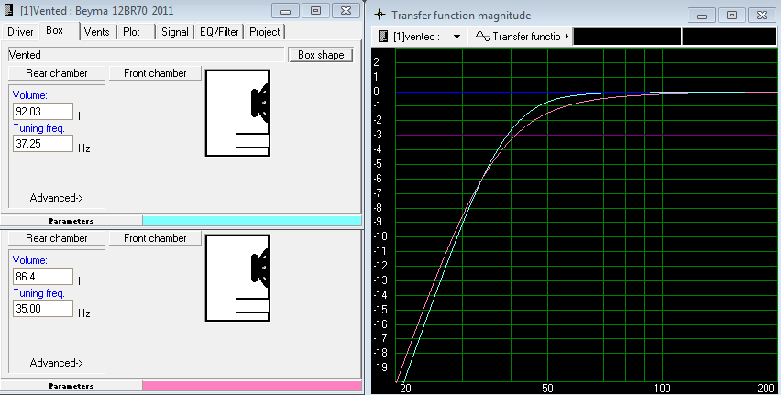
Task: Select Rear chamber in the lower box
Action: pyautogui.click(x=56, y=238)
